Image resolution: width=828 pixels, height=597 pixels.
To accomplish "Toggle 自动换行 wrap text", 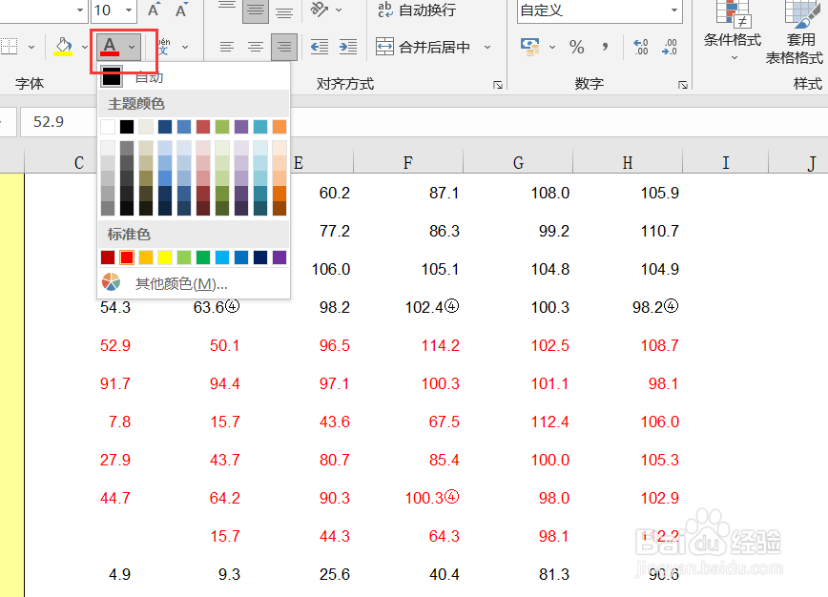I will [417, 10].
